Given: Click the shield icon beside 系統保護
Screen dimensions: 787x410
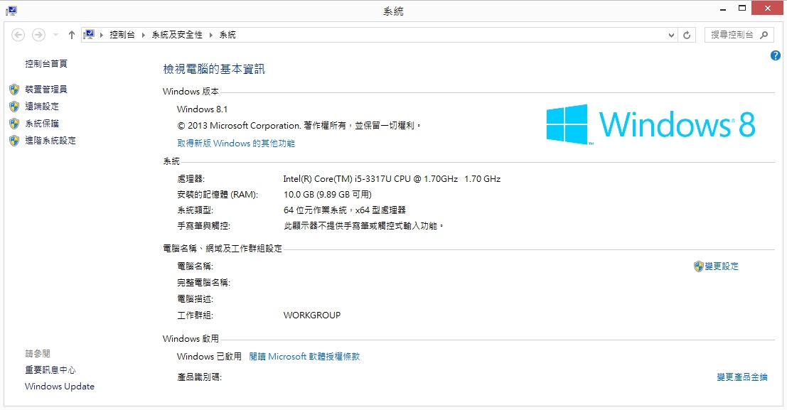Looking at the screenshot, I should click(14, 124).
